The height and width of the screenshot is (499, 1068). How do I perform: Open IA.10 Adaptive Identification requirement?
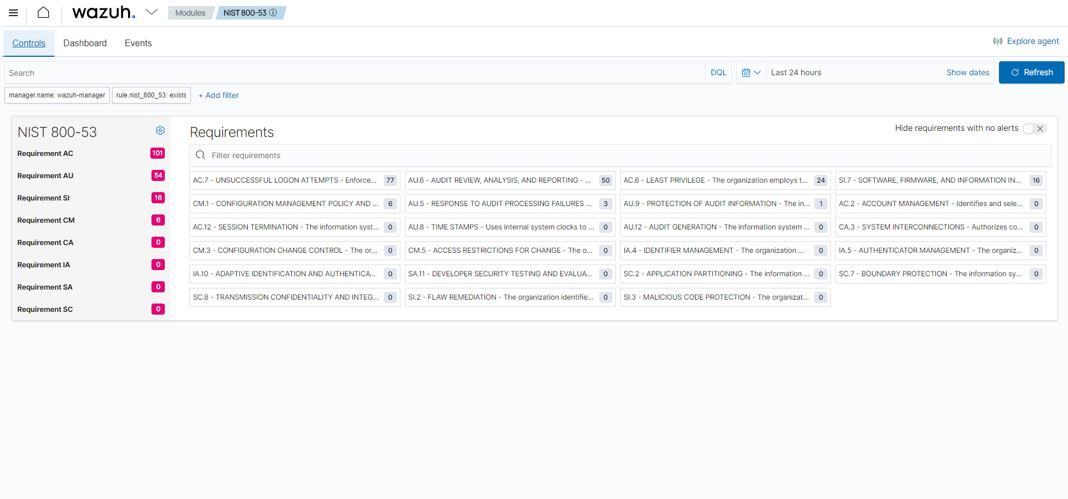295,274
